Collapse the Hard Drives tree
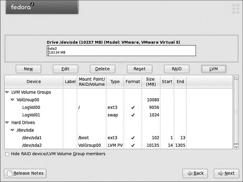243x182 pixels. [7, 123]
